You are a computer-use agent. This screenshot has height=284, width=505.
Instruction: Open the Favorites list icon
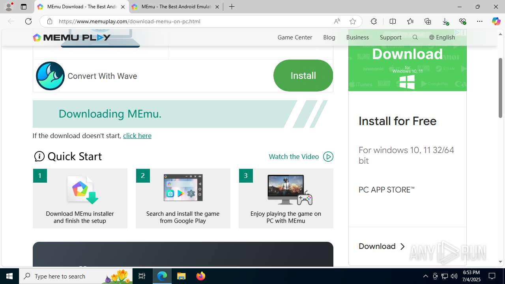pos(410,21)
